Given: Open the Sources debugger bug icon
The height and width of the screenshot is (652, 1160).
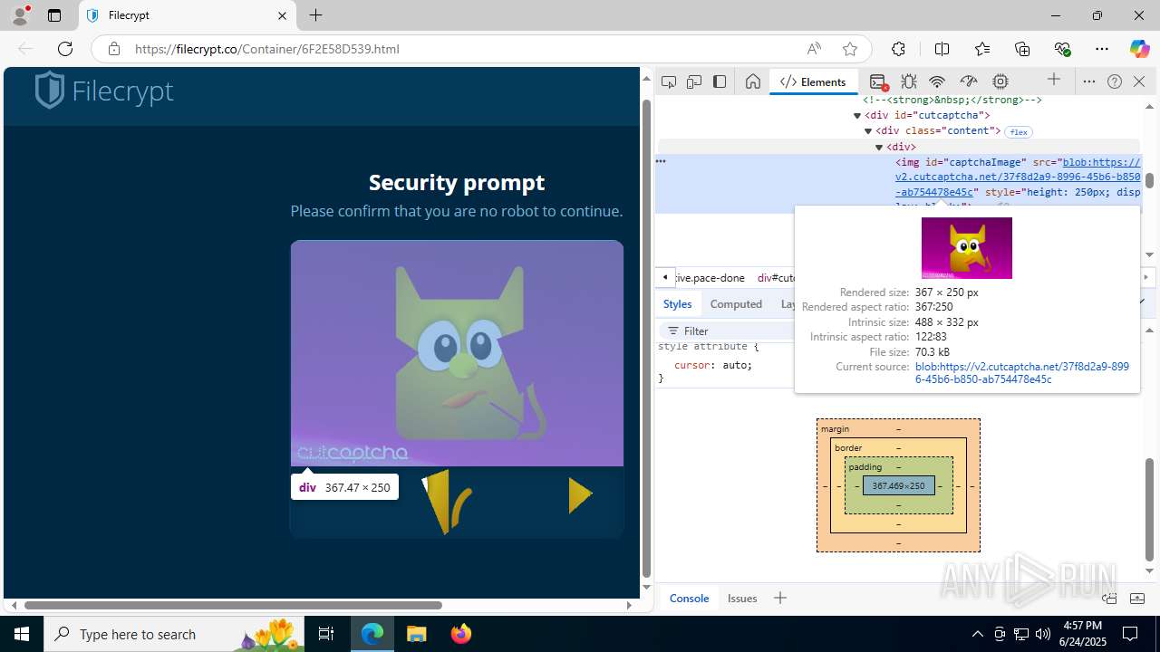Looking at the screenshot, I should 909,81.
